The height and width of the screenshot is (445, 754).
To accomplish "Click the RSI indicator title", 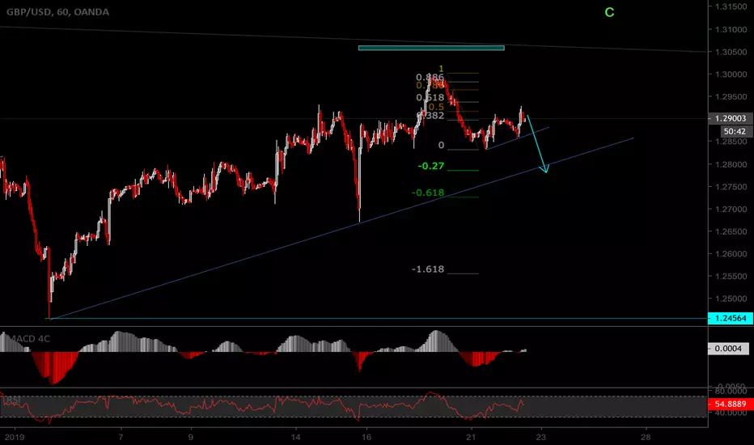I will pos(13,400).
